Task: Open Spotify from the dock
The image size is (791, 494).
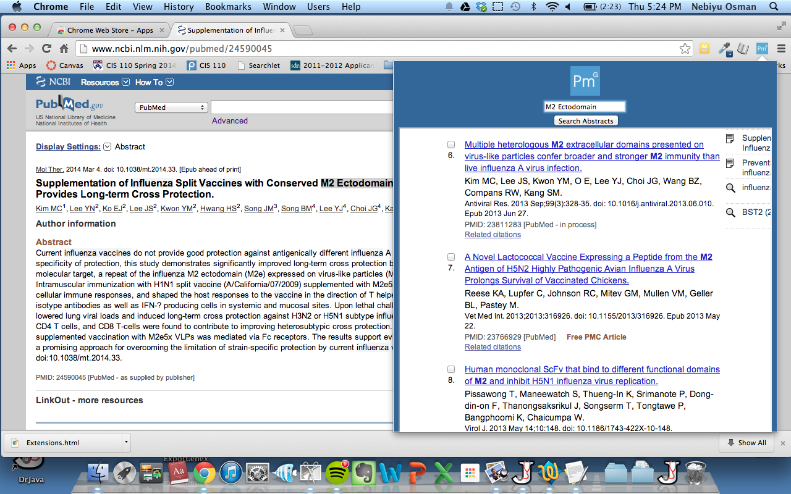Action: (x=337, y=474)
